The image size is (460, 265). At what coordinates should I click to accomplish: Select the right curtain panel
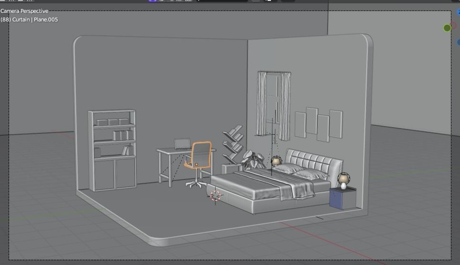click(284, 106)
